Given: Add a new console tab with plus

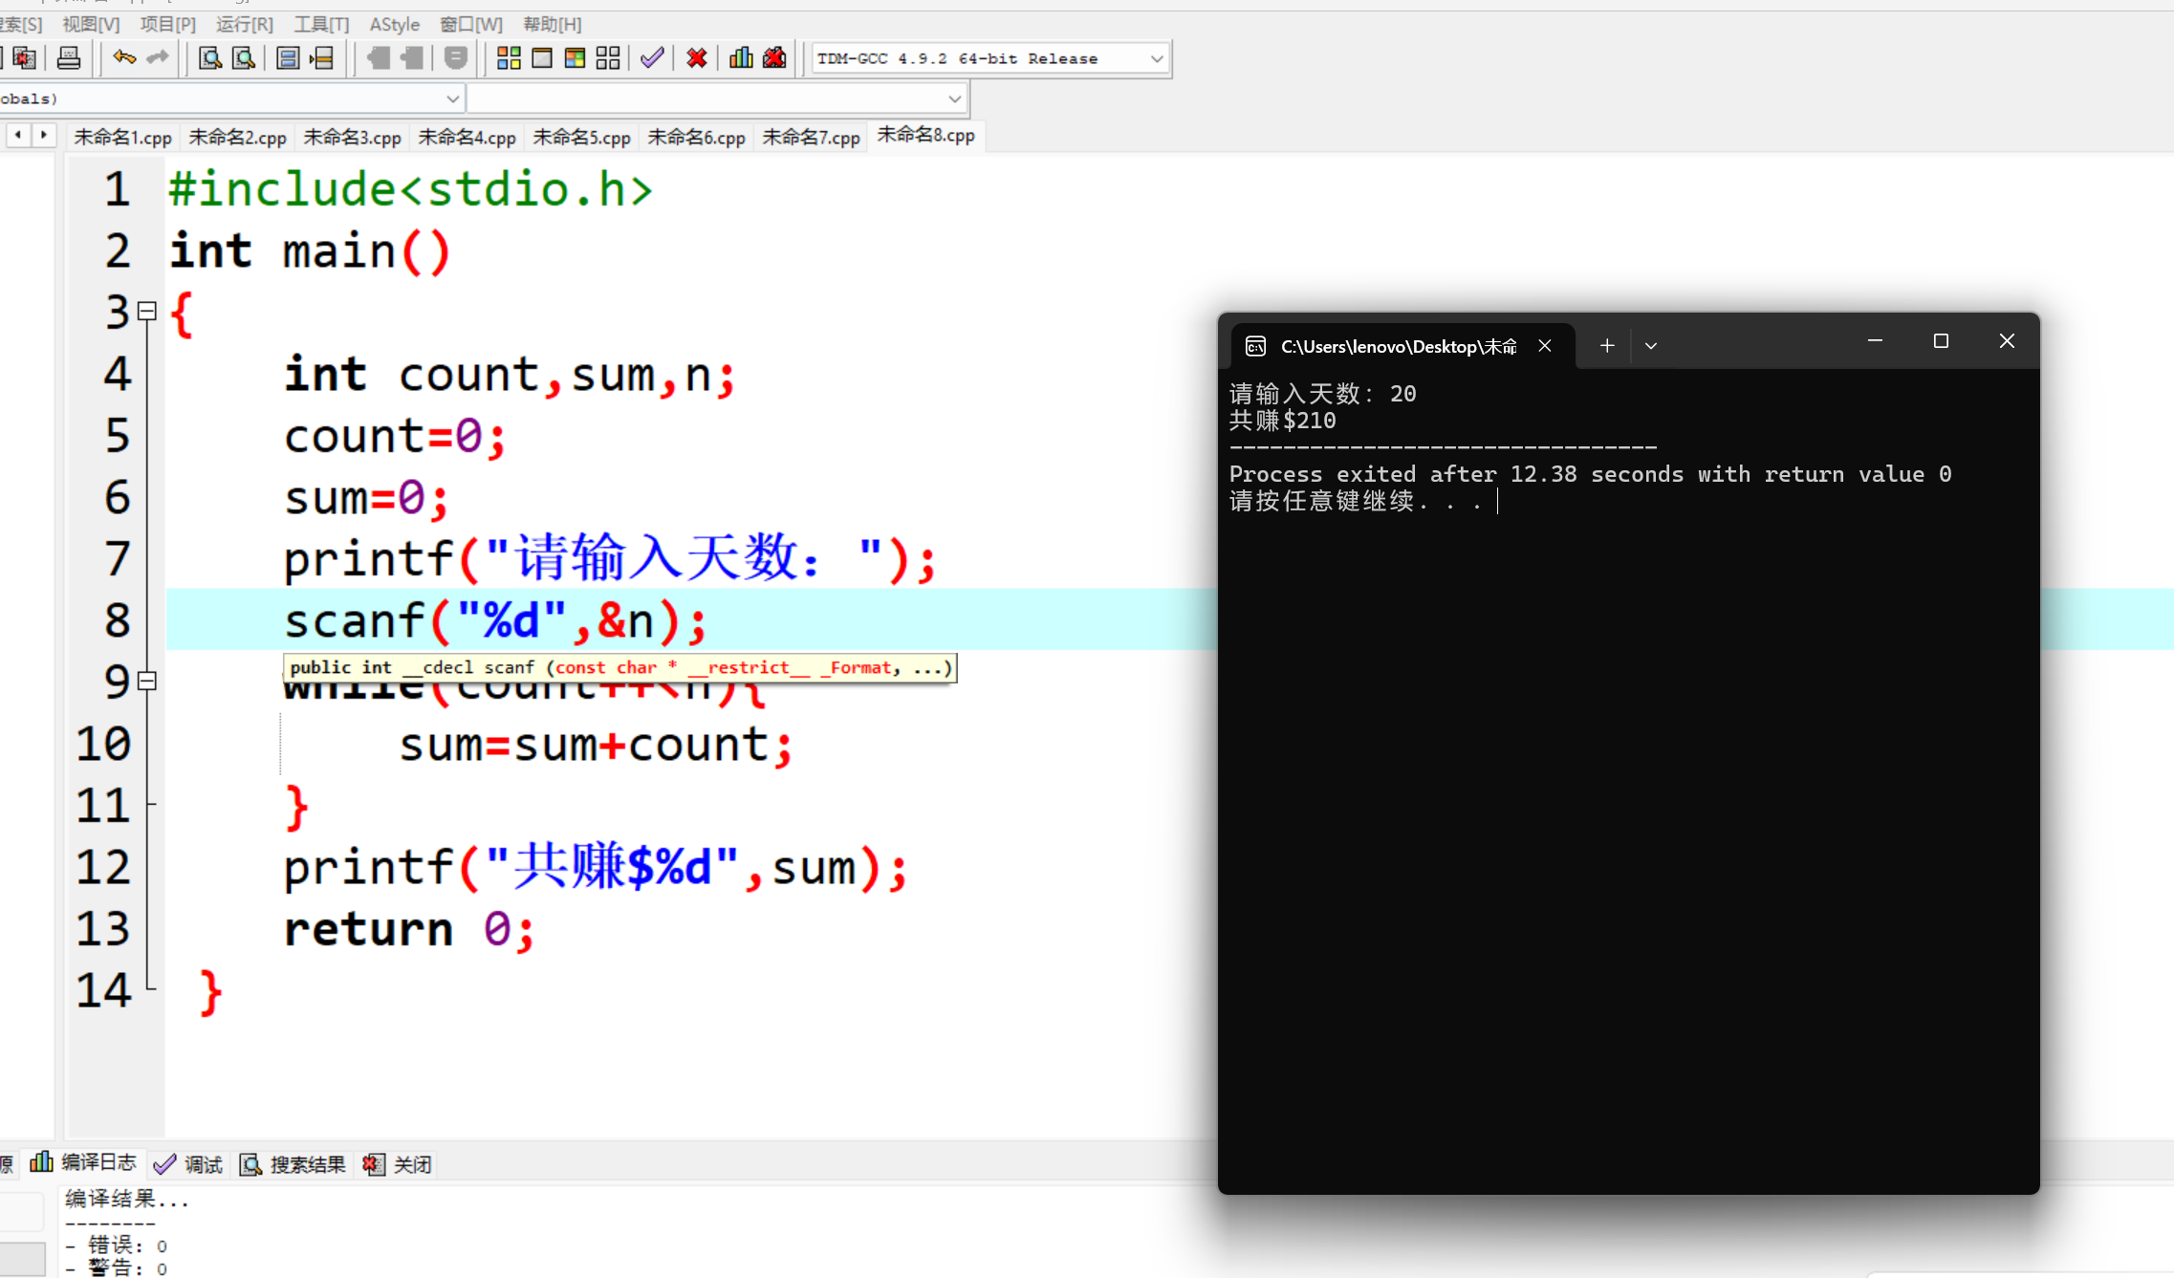Looking at the screenshot, I should (x=1607, y=346).
